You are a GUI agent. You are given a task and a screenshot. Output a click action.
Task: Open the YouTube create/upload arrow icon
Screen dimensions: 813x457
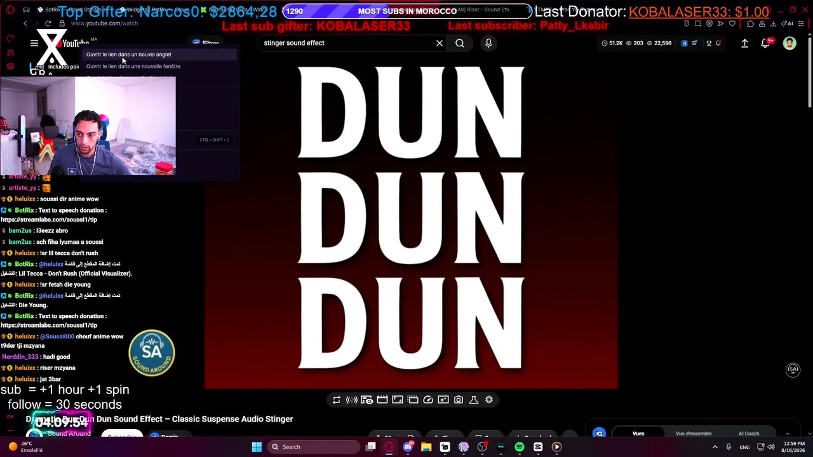744,43
